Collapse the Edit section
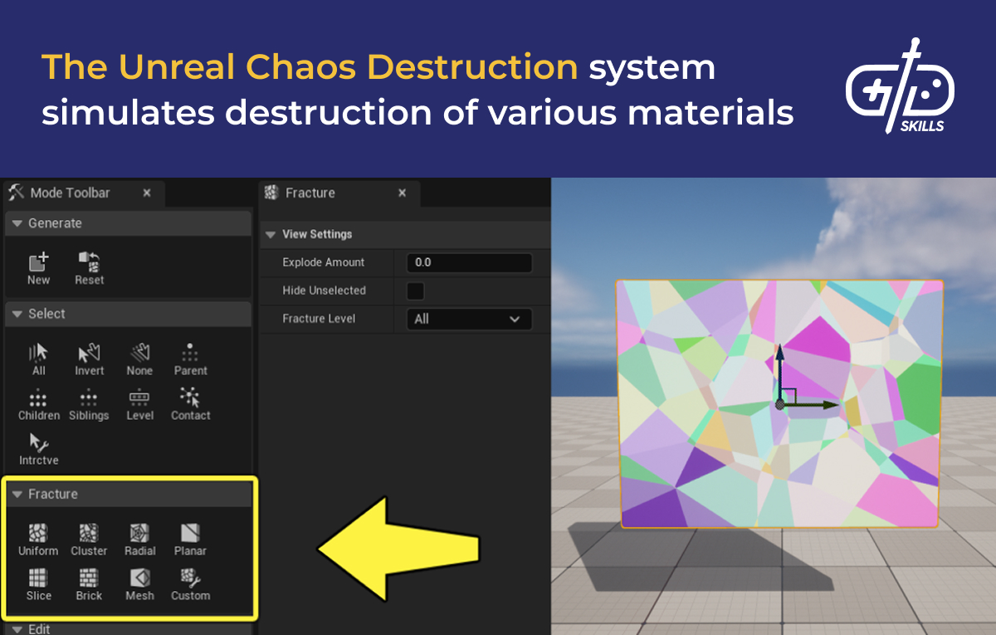Viewport: 996px width, 635px height. click(17, 629)
